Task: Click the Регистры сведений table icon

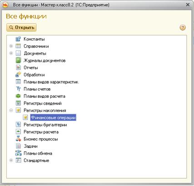Action: pos(18,103)
